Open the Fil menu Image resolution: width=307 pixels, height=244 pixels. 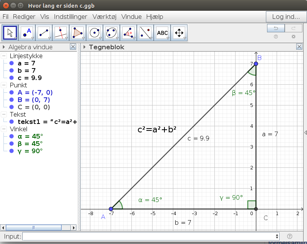pyautogui.click(x=5, y=17)
